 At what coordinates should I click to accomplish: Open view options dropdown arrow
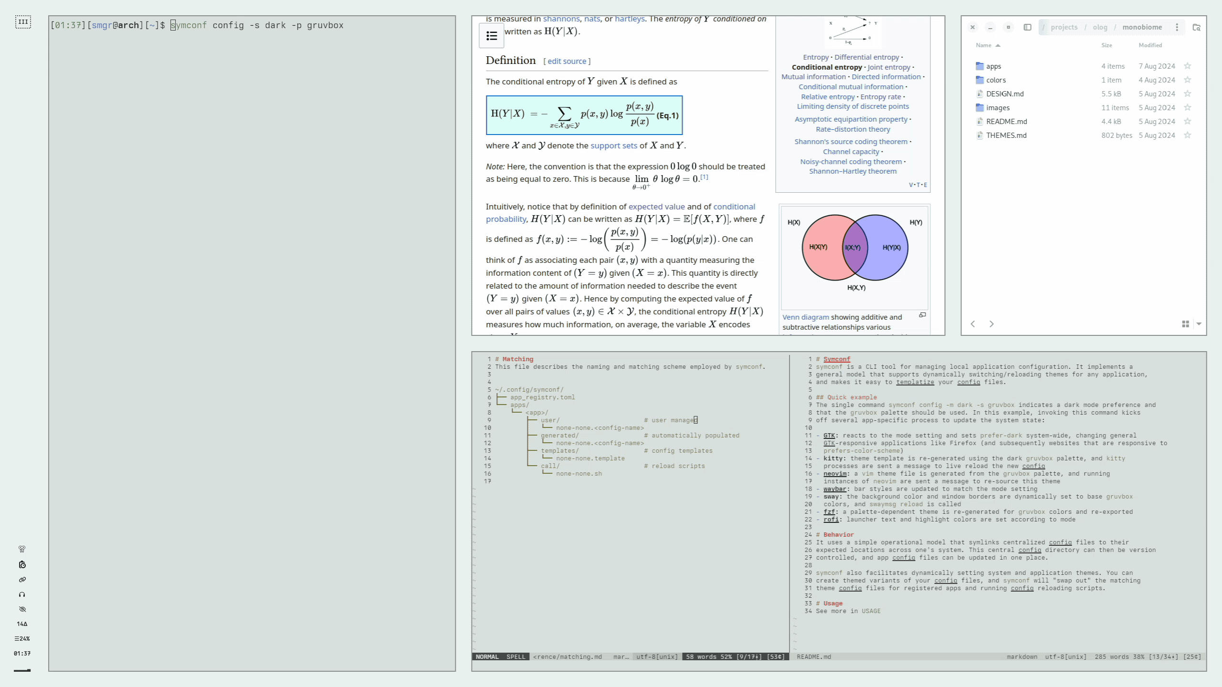[1199, 324]
